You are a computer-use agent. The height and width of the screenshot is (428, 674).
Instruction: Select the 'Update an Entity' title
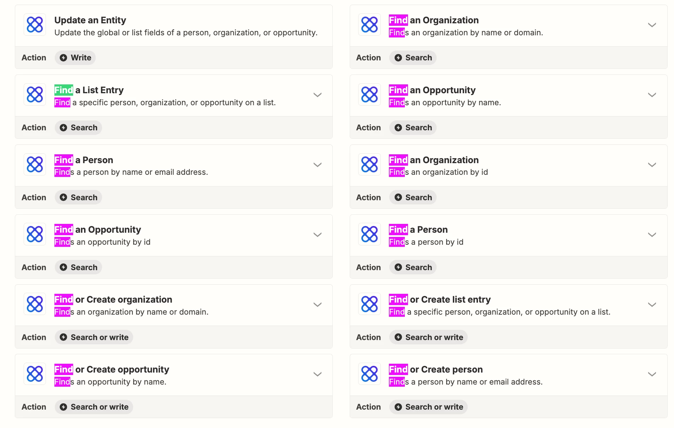point(90,20)
